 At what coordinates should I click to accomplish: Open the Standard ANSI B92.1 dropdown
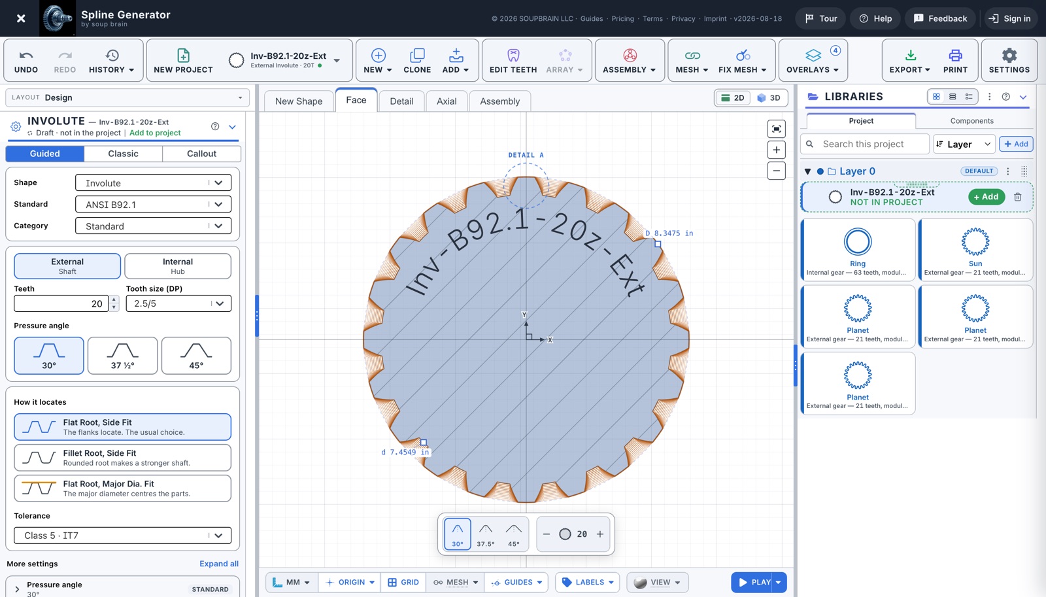[x=154, y=205]
